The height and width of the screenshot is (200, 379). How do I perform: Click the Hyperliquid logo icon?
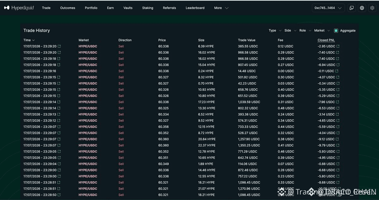pos(7,8)
